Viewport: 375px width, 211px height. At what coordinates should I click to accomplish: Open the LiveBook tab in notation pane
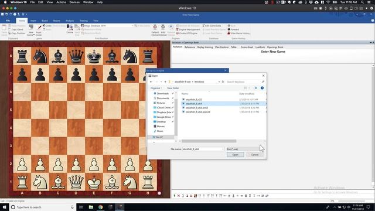[x=260, y=47]
